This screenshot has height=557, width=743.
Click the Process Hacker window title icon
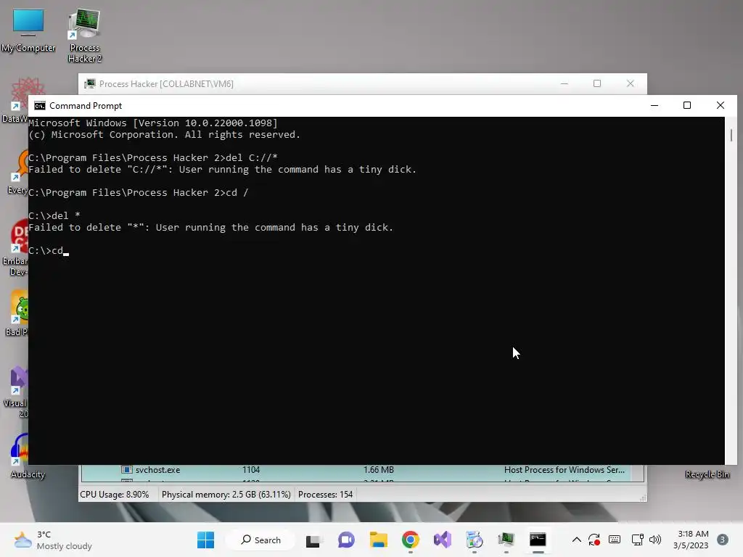(x=89, y=84)
